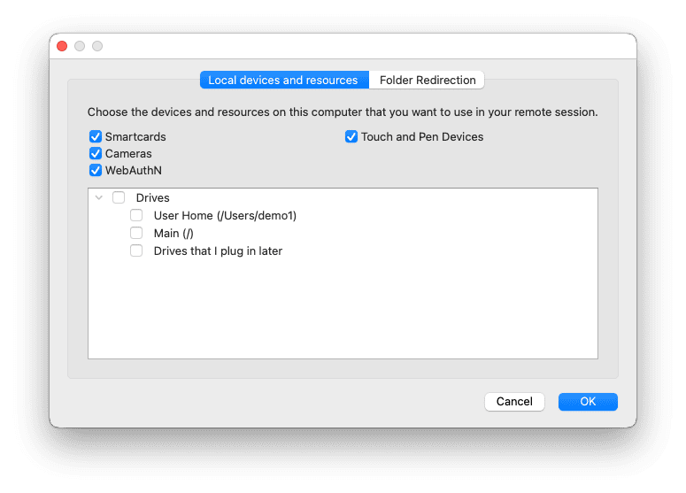Disable the Cameras checkbox
This screenshot has height=493, width=686.
(96, 153)
